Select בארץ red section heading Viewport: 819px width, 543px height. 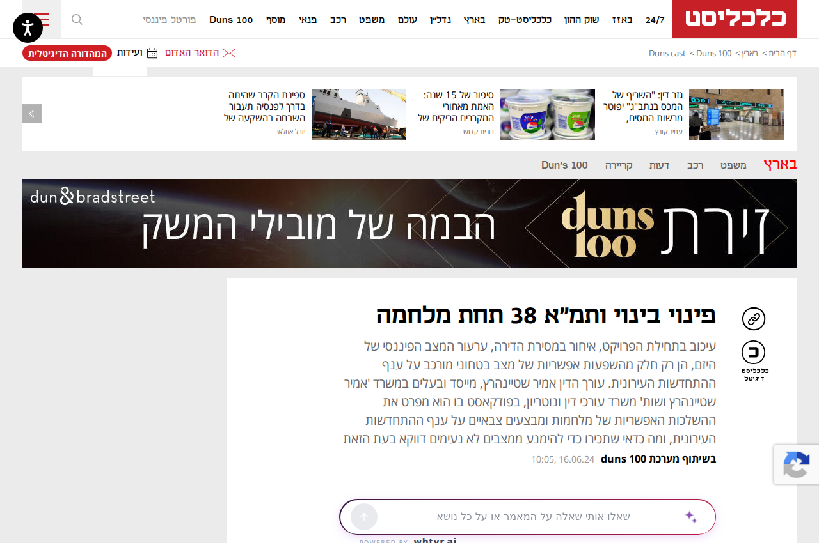tap(780, 164)
